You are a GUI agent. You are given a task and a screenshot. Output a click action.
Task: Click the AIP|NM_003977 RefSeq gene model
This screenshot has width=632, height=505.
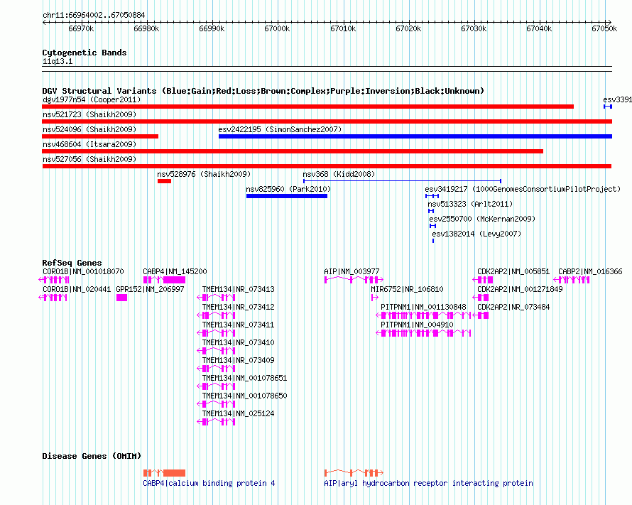click(354, 280)
